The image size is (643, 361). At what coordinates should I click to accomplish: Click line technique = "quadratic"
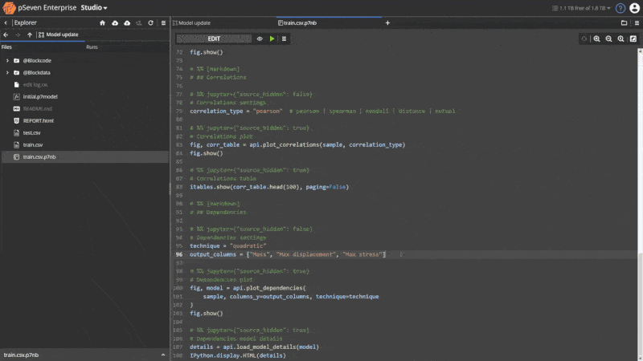pyautogui.click(x=228, y=245)
